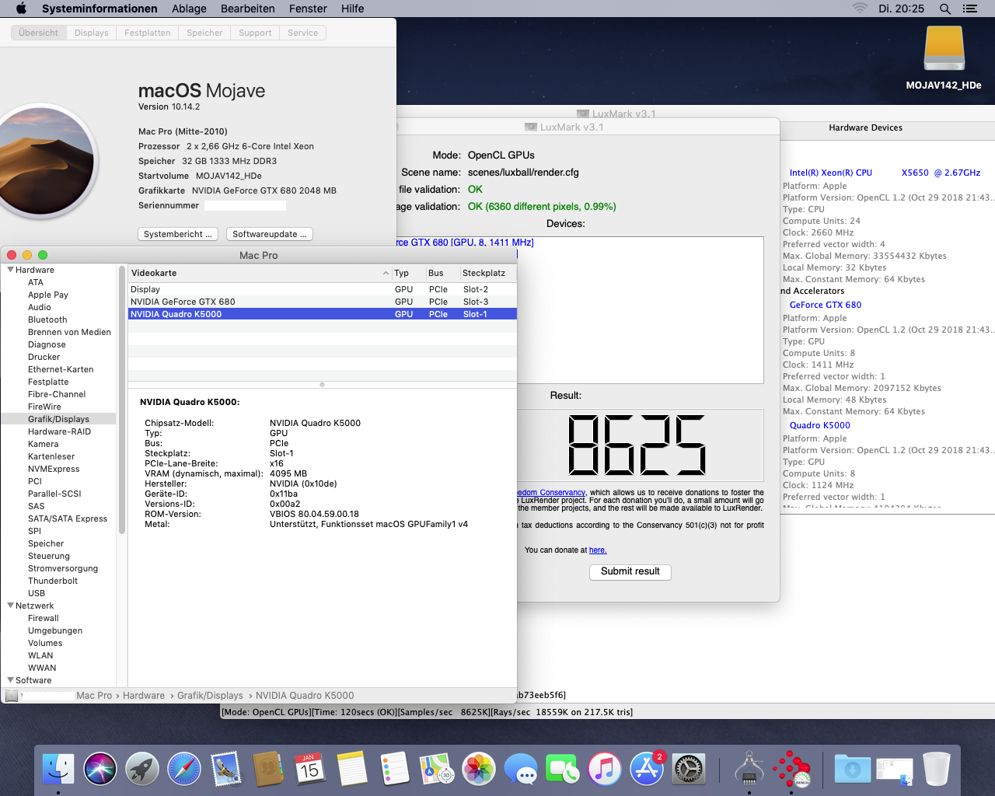The height and width of the screenshot is (796, 995).
Task: Open Safari from the Dock
Action: click(x=184, y=770)
